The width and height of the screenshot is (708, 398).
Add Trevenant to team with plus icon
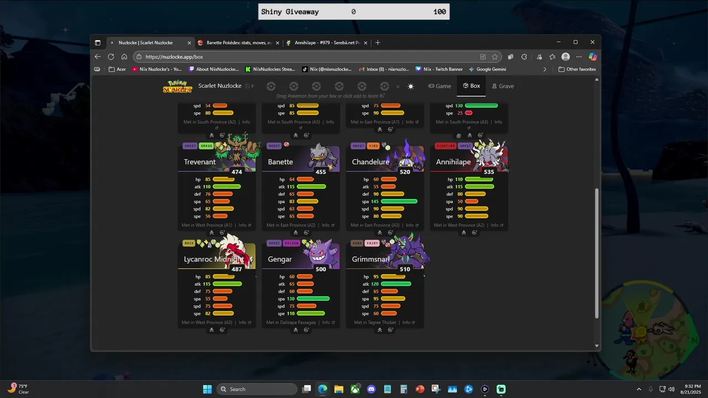click(222, 233)
